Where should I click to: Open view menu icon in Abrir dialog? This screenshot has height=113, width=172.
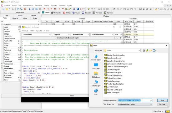pos(154,50)
